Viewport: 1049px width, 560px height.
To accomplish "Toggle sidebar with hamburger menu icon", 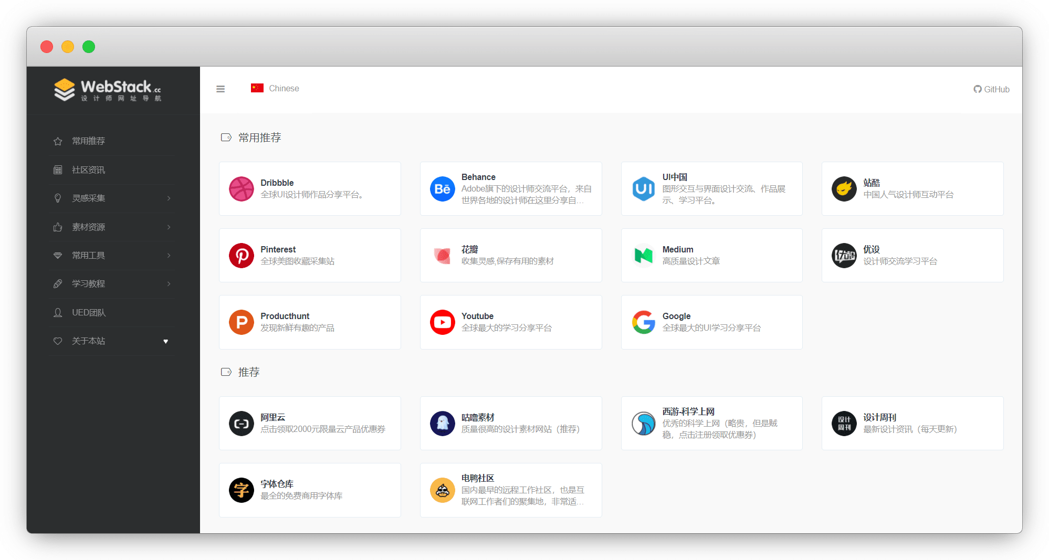I will (x=221, y=89).
